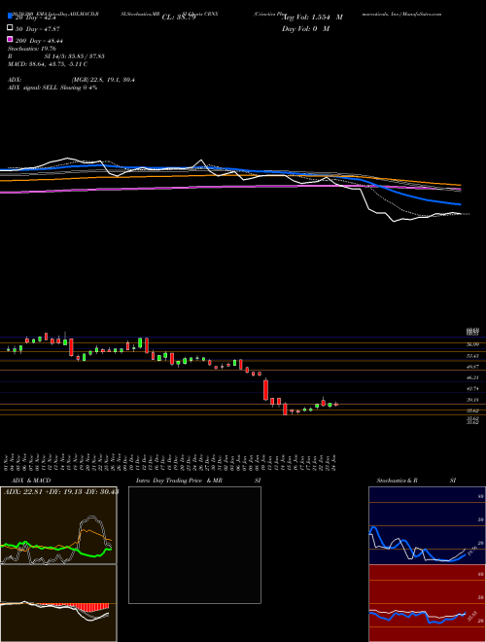Click the ADX '(MGR) 22.8, 19.1, 30.4' values
Screen dimensions: 486x642
103,80
